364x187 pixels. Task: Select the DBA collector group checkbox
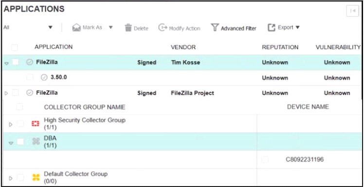point(20,141)
